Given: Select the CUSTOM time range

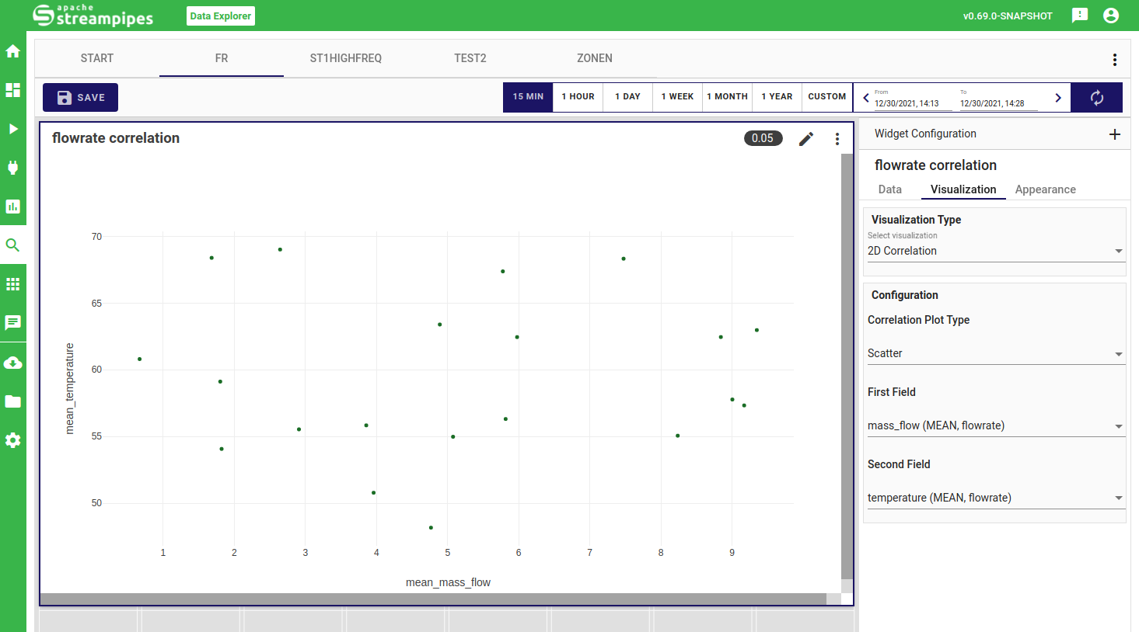Looking at the screenshot, I should coord(826,97).
